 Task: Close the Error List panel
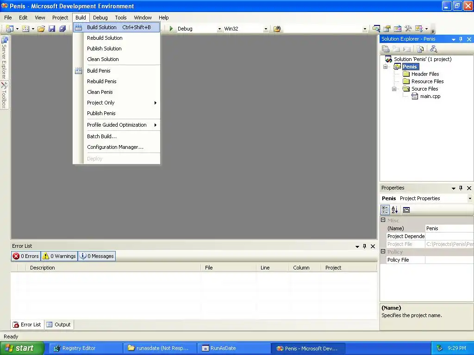point(373,246)
